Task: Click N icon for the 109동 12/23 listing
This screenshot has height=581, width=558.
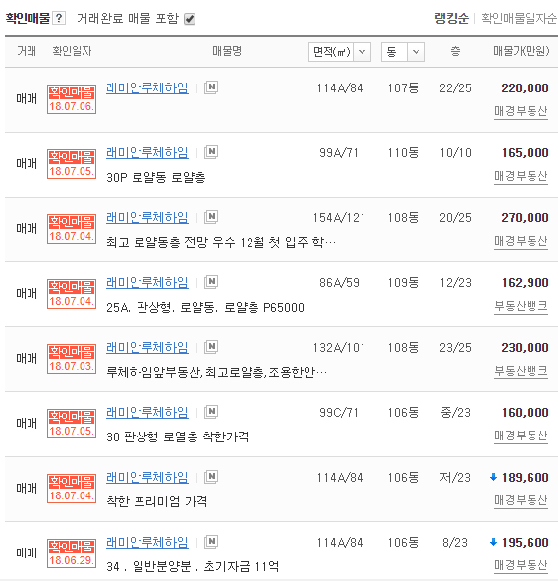Action: pyautogui.click(x=211, y=282)
